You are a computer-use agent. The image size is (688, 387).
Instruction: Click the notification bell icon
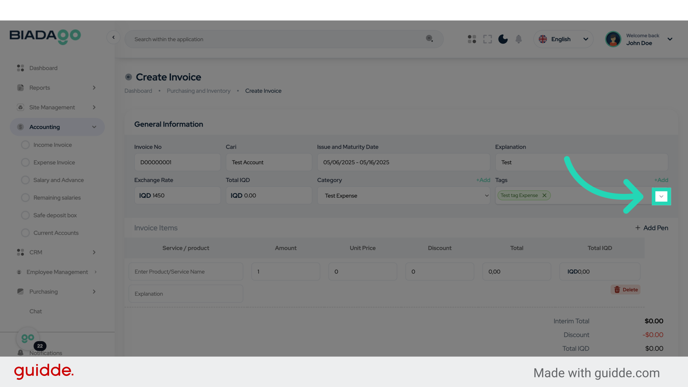pos(519,39)
